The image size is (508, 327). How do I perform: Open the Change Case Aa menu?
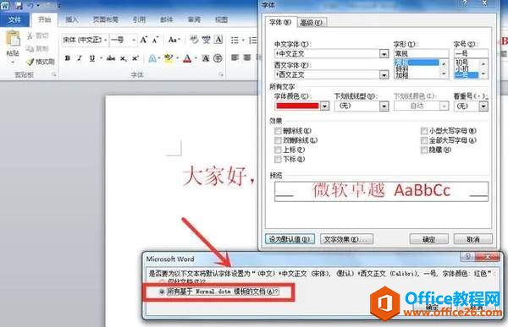174,40
